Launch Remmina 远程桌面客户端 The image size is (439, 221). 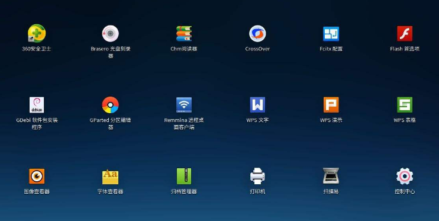pyautogui.click(x=184, y=105)
